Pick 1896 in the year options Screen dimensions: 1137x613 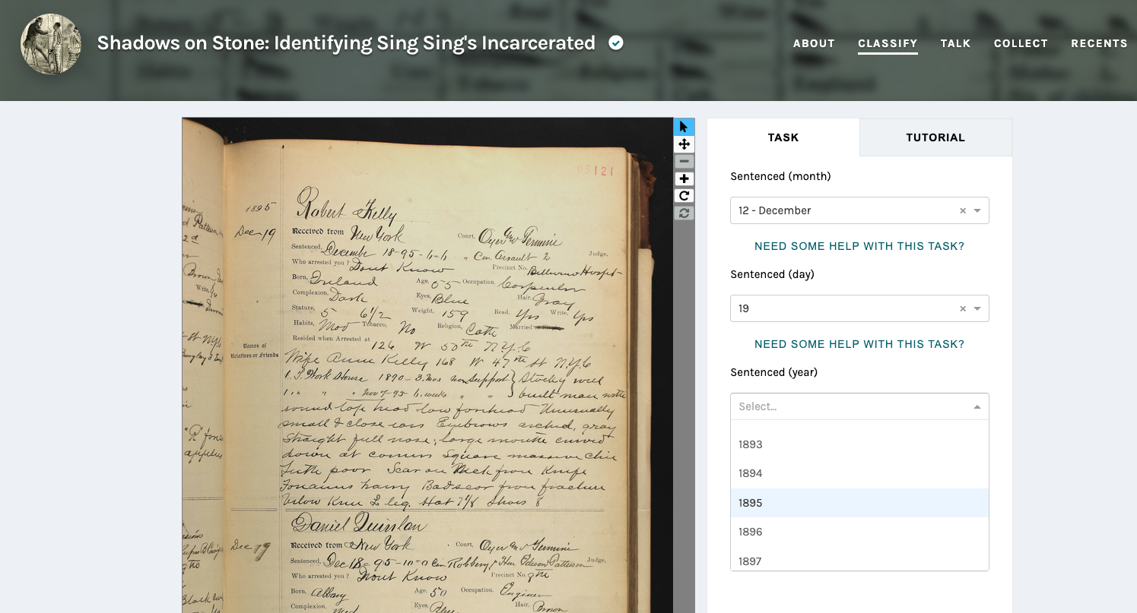point(751,532)
